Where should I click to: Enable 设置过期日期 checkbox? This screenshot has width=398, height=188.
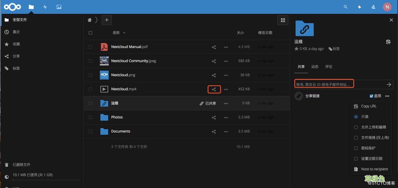tap(356, 159)
